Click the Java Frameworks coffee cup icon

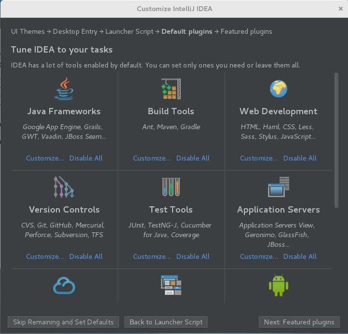coord(64,89)
